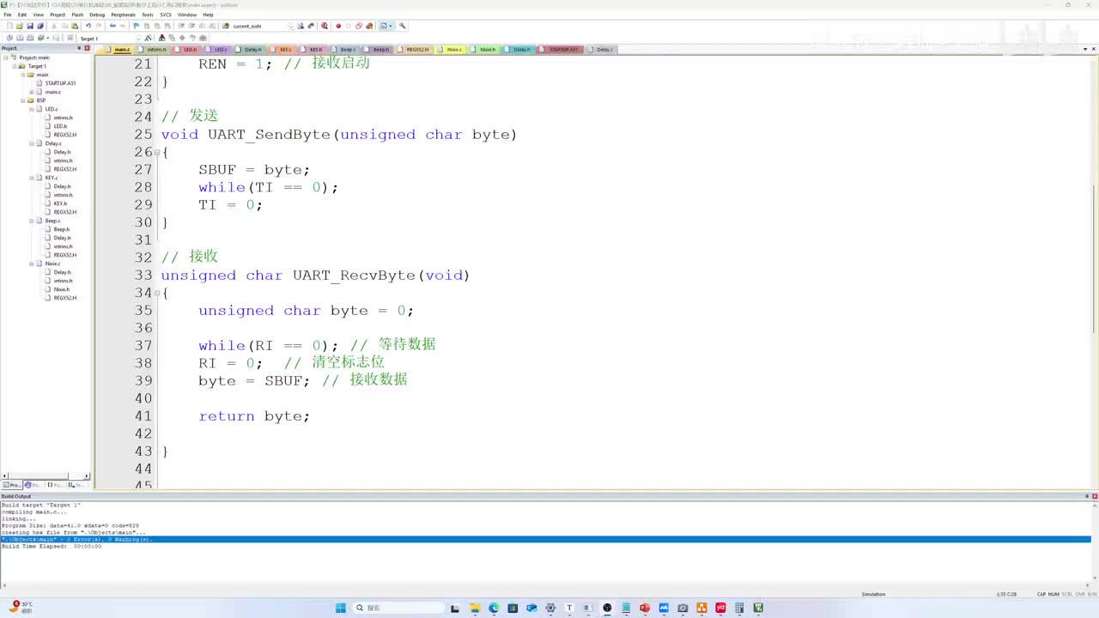
Task: Save the current file with the toolbar icon
Action: point(30,26)
